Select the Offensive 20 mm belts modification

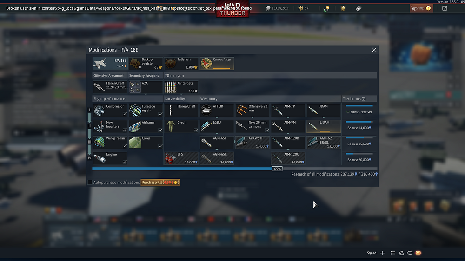click(x=252, y=110)
